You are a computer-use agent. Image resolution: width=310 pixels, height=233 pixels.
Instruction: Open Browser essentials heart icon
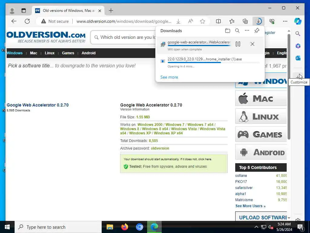click(272, 21)
